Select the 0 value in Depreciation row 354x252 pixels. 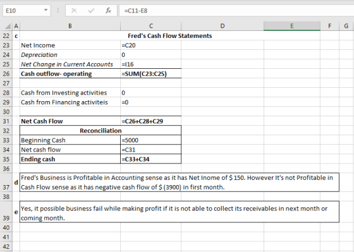coord(151,55)
